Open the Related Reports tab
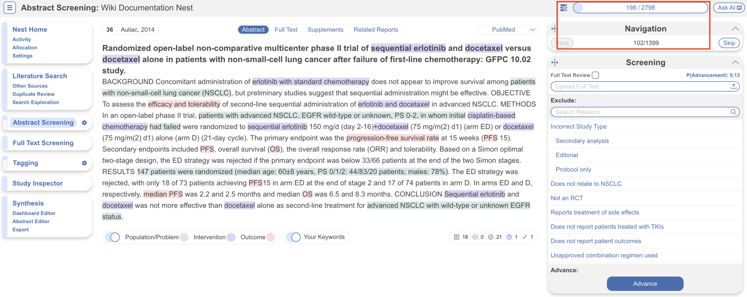Viewport: 747px width, 297px height. (376, 30)
